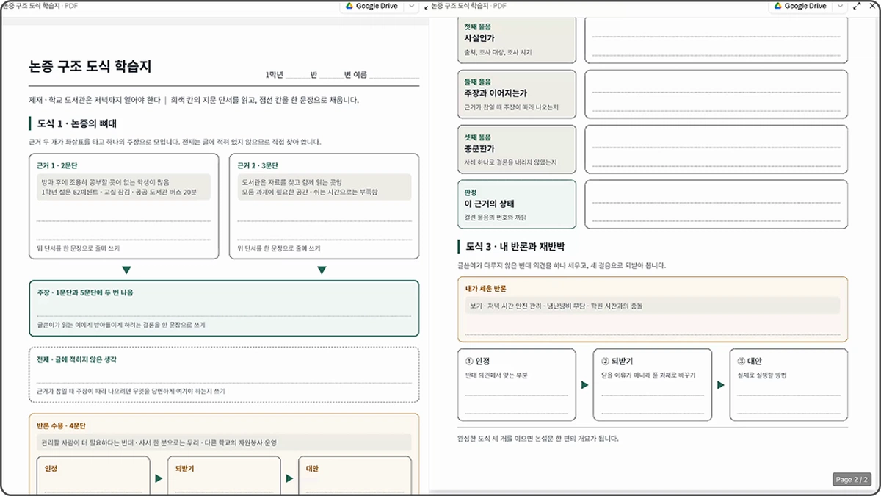Click the 내가 세운 반론 box
Image resolution: width=881 pixels, height=496 pixels.
[652, 309]
